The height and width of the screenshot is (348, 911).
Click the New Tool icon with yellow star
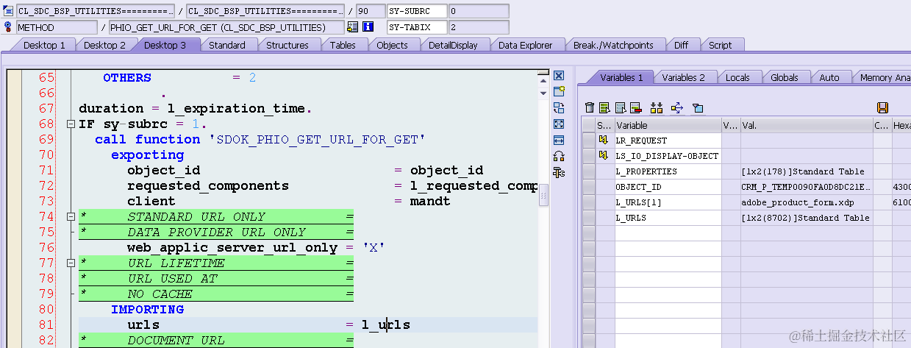pyautogui.click(x=559, y=92)
